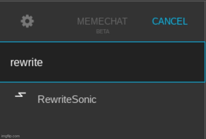Click empty space in the search box

pos(123,62)
